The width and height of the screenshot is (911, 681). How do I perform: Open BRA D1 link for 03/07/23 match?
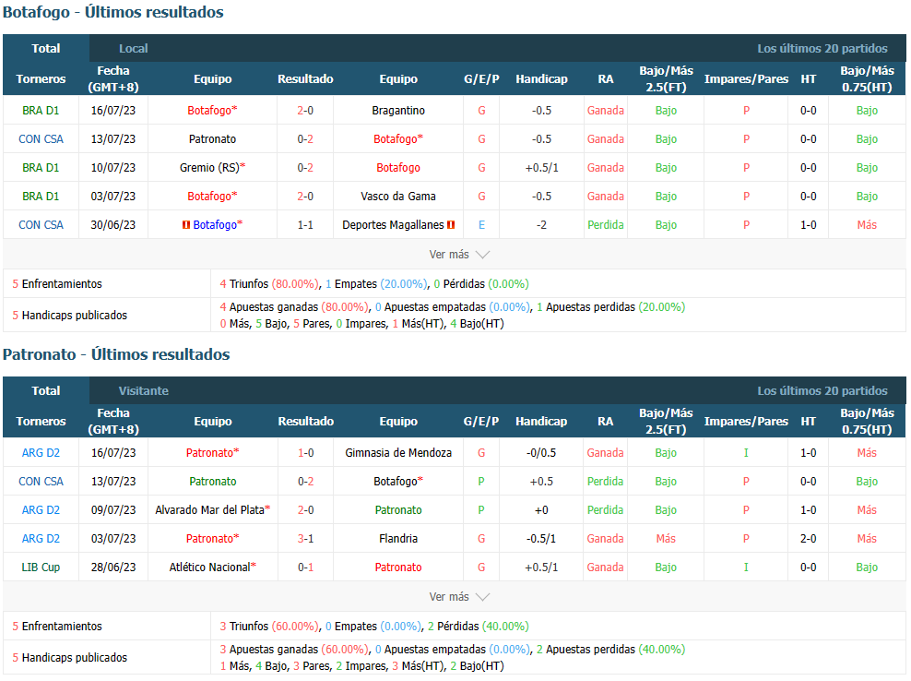tap(41, 196)
